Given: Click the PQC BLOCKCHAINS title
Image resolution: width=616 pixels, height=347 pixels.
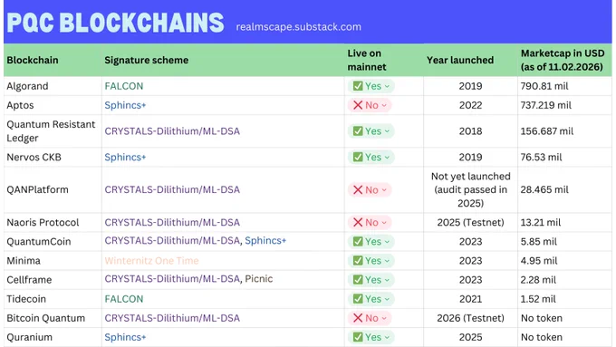Looking at the screenshot, I should click(x=116, y=23).
